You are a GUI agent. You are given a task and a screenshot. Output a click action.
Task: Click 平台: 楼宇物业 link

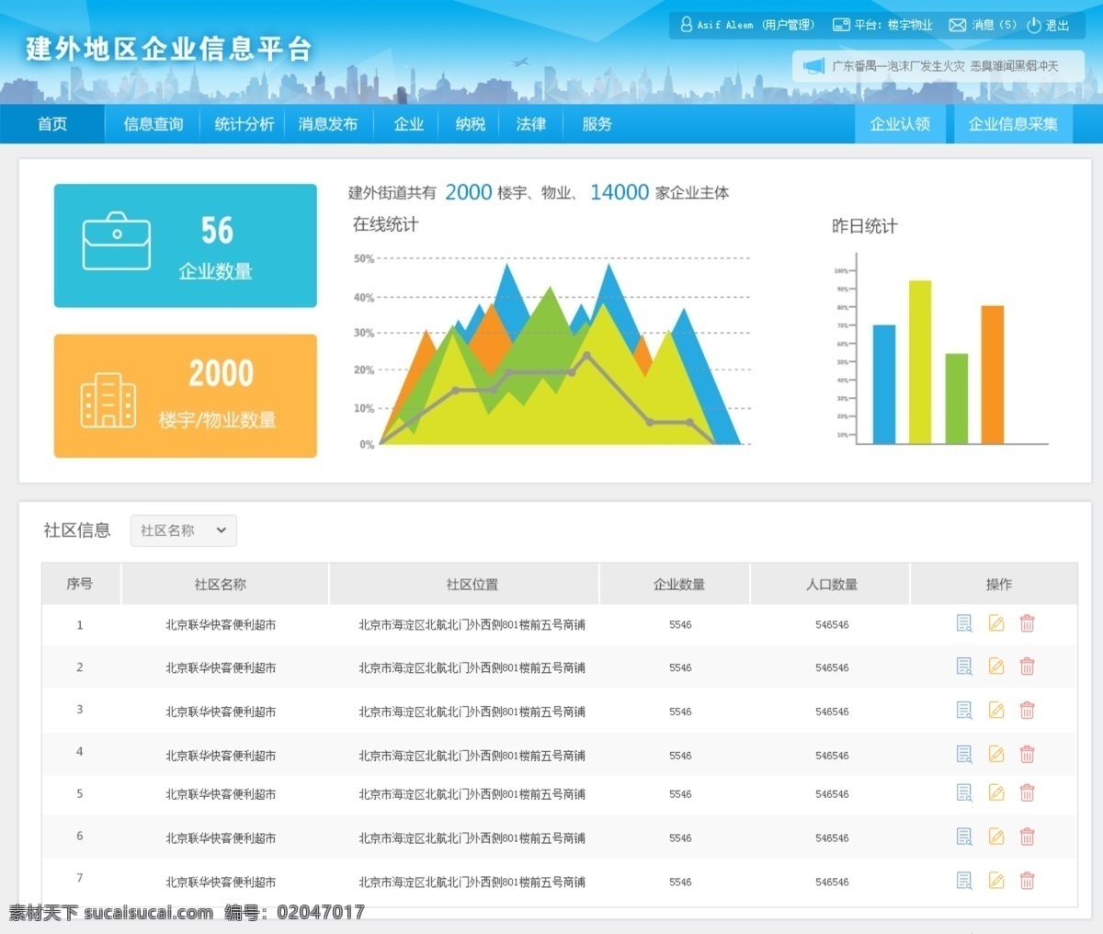[x=893, y=25]
